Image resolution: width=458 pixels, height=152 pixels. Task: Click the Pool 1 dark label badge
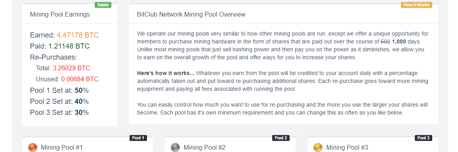tap(138, 138)
